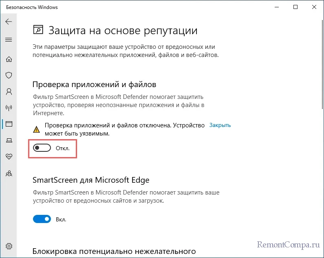The image size is (324, 258).
Task: Enable the Проверка приложений и файлов toggle
Action: click(x=42, y=148)
